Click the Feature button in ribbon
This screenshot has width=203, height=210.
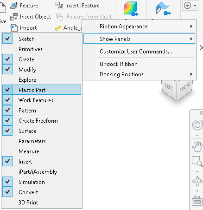pos(24,6)
